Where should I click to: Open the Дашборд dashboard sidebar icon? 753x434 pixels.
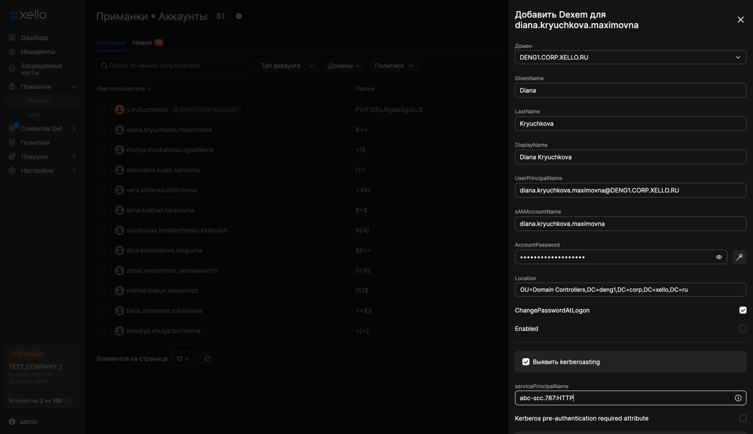pos(12,38)
